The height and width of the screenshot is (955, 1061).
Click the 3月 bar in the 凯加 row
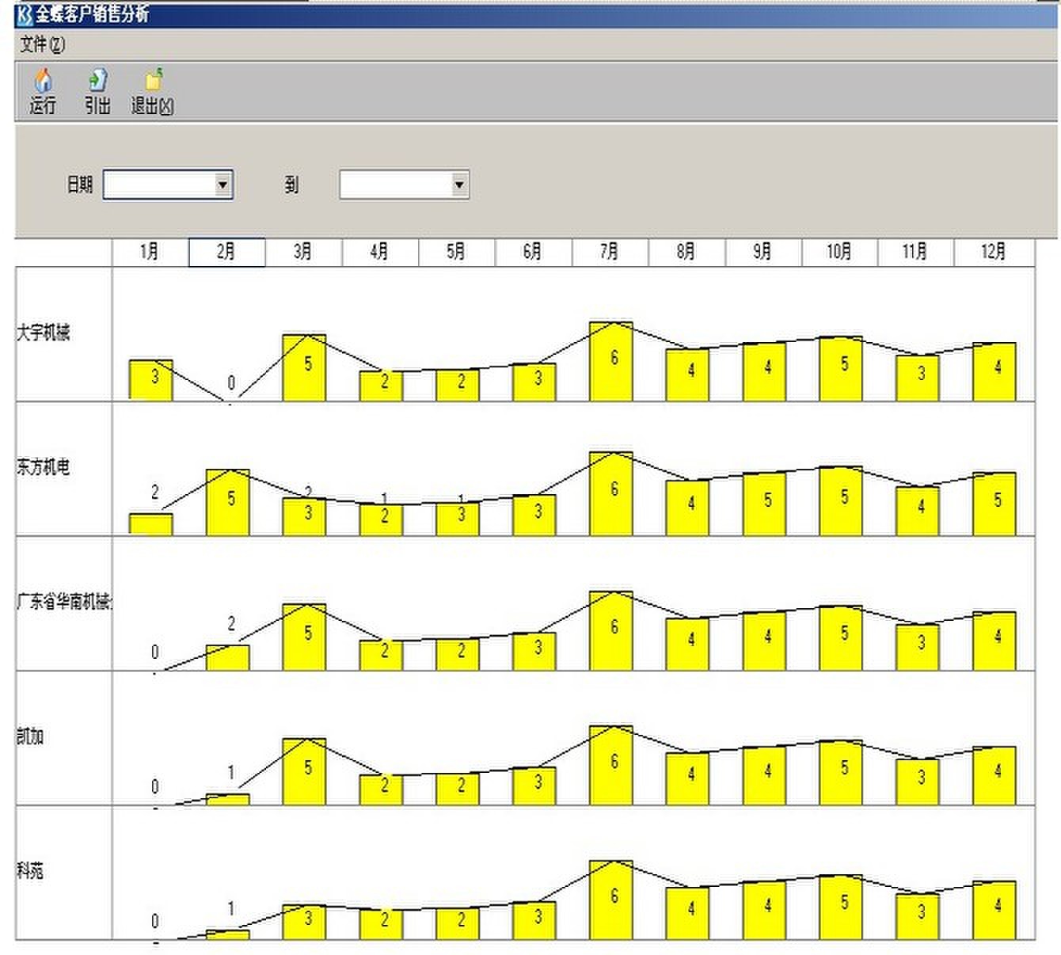coord(304,771)
